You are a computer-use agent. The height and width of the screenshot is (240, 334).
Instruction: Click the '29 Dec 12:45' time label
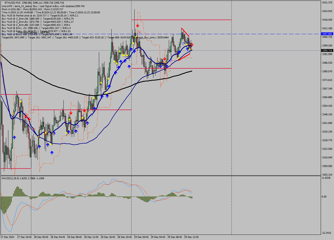pos(192,237)
